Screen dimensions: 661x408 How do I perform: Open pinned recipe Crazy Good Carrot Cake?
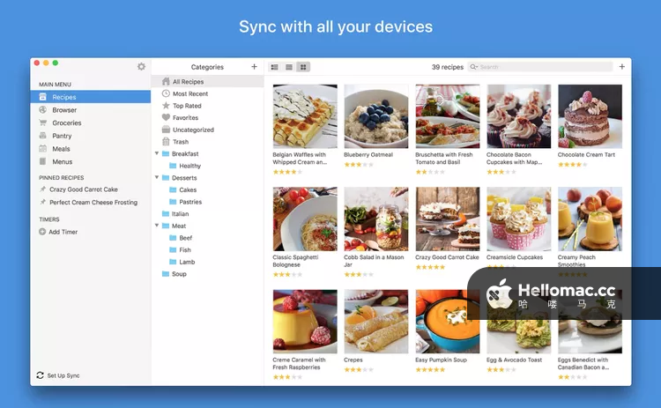(83, 189)
